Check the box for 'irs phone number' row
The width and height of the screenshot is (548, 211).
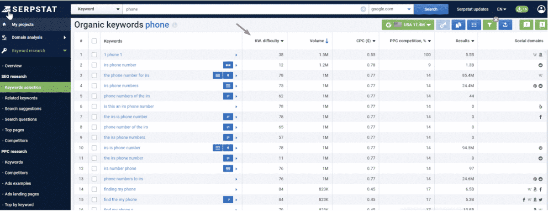click(95, 65)
